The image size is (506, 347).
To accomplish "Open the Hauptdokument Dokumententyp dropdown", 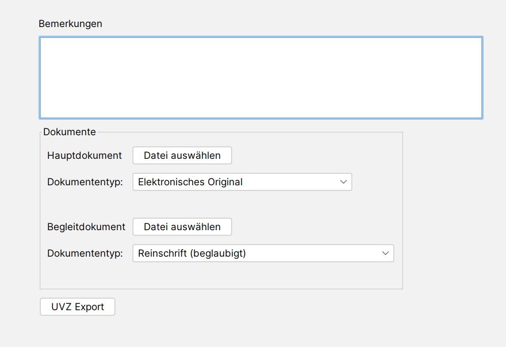I will [x=242, y=182].
